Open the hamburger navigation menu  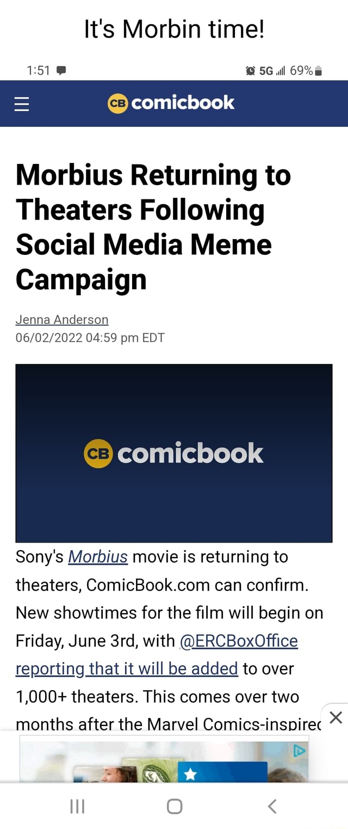21,104
